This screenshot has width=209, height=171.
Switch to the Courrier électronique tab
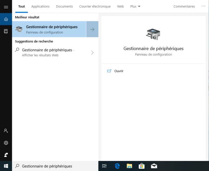(x=95, y=7)
